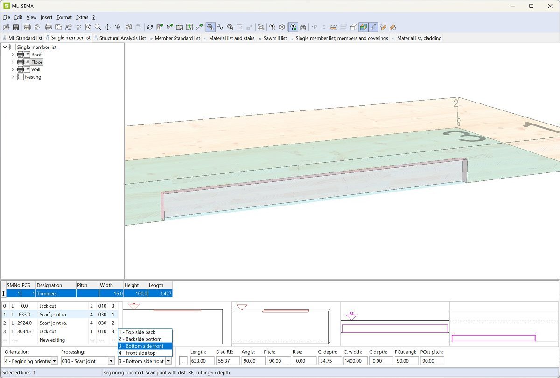Click the circular-arrows refresh icon
Image resolution: width=560 pixels, height=378 pixels.
point(150,27)
